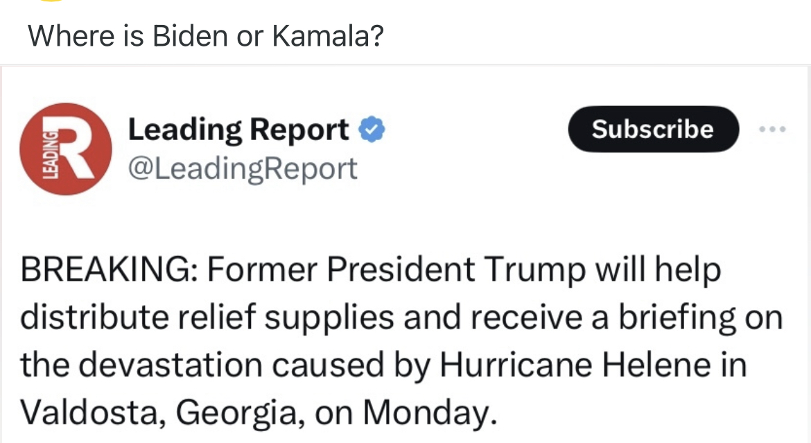Click the word "Where" starting the caption

(x=67, y=36)
